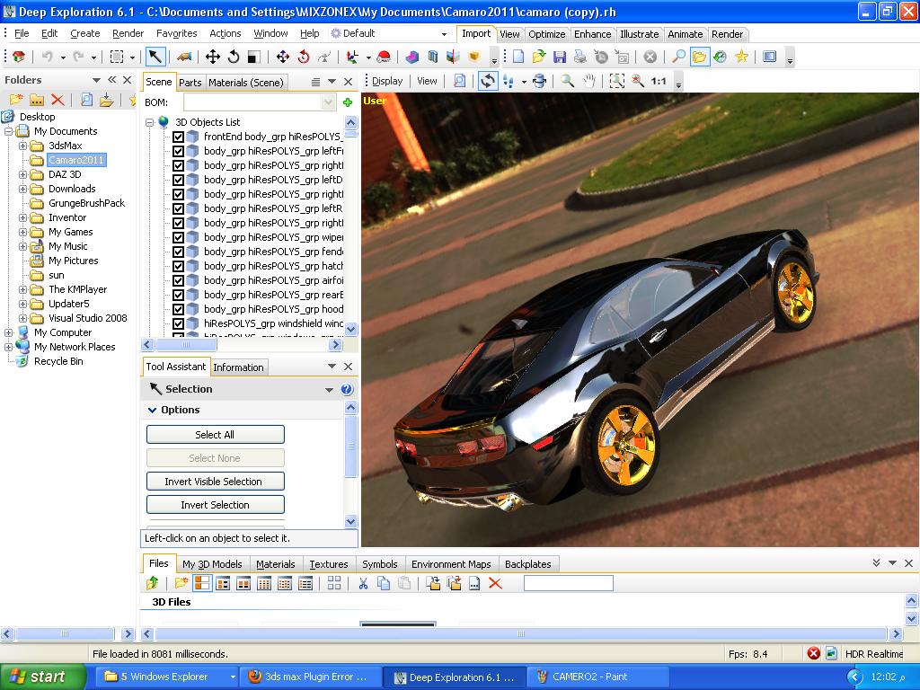Click the Select All button
This screenshot has height=690, width=920.
[215, 435]
